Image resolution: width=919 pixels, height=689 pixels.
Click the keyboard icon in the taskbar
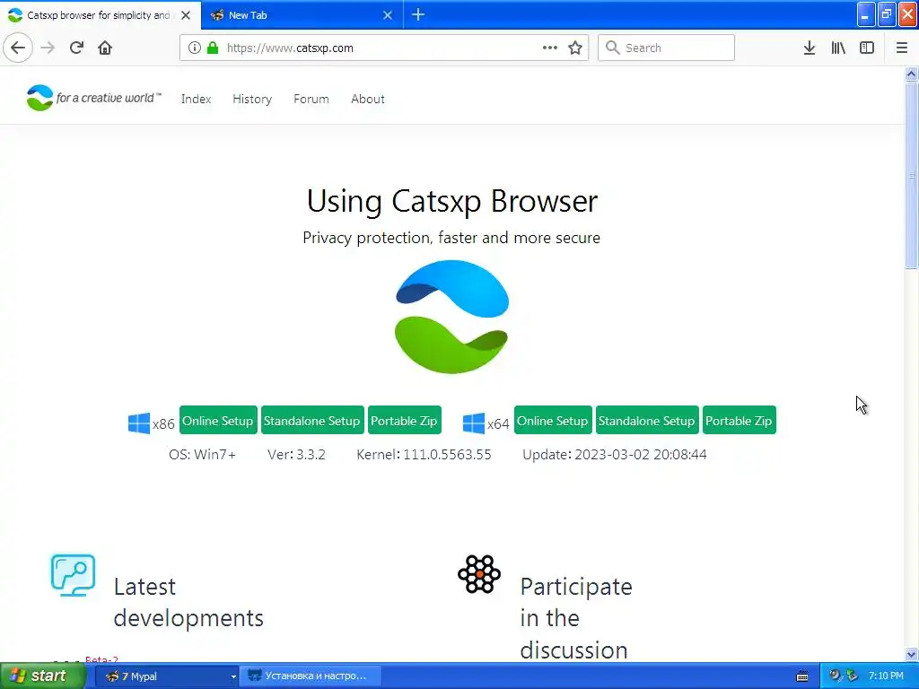[802, 676]
